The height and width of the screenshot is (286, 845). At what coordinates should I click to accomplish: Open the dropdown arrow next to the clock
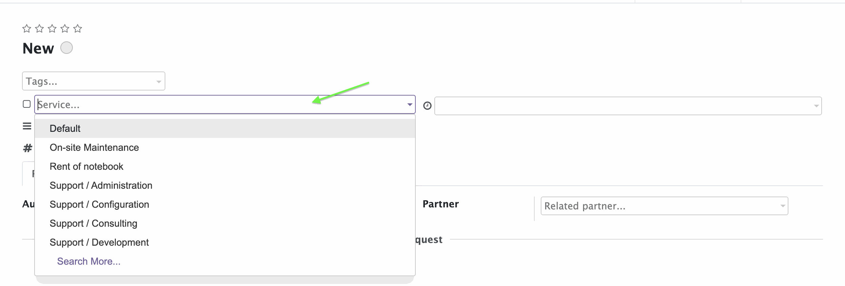tap(816, 106)
